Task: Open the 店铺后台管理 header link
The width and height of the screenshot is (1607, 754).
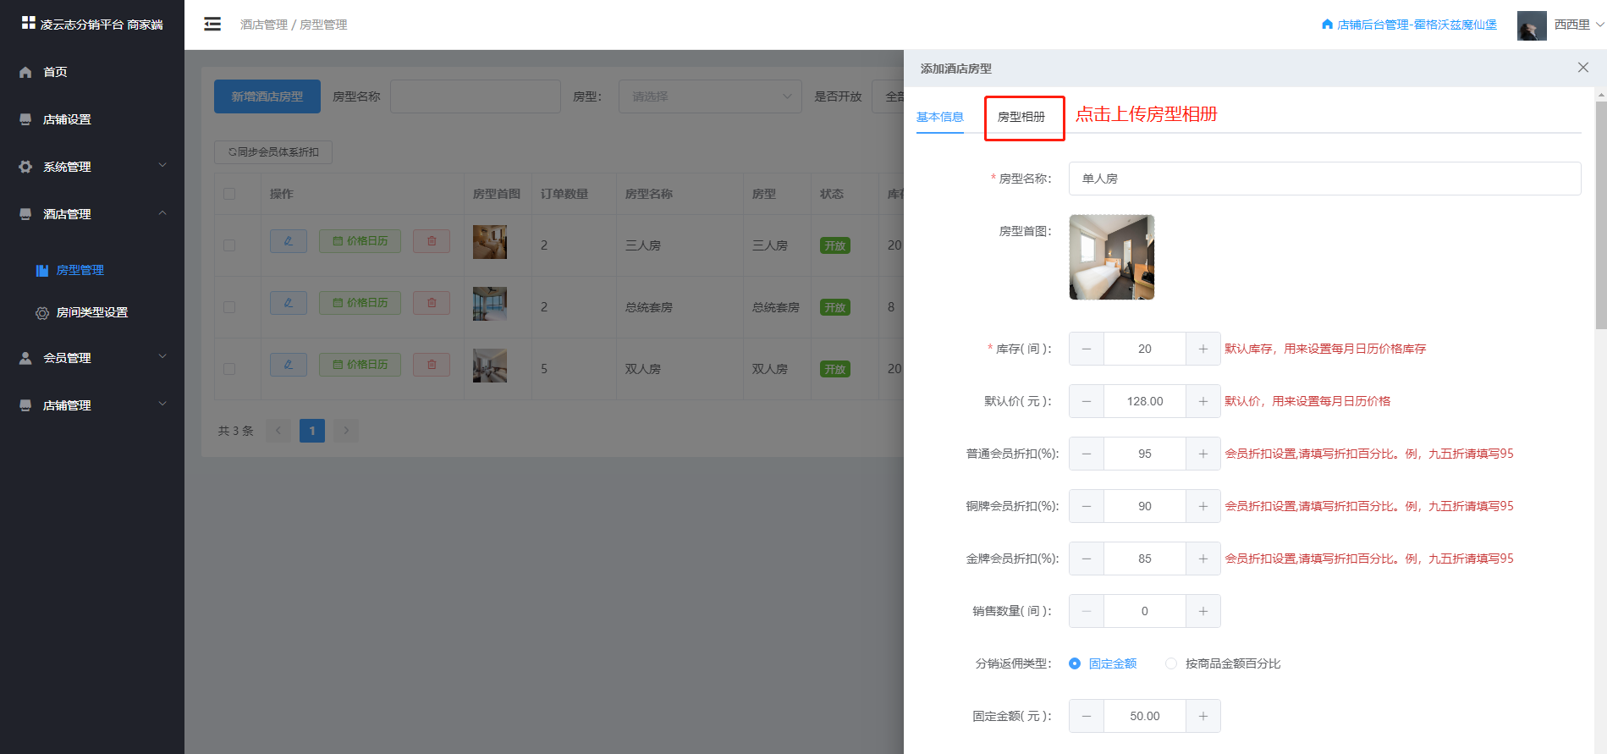Action: coord(1409,25)
